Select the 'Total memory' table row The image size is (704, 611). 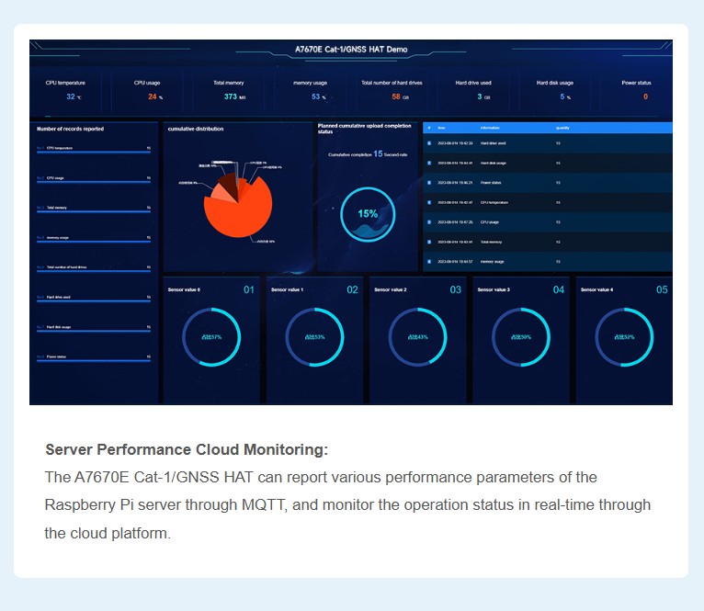[548, 242]
